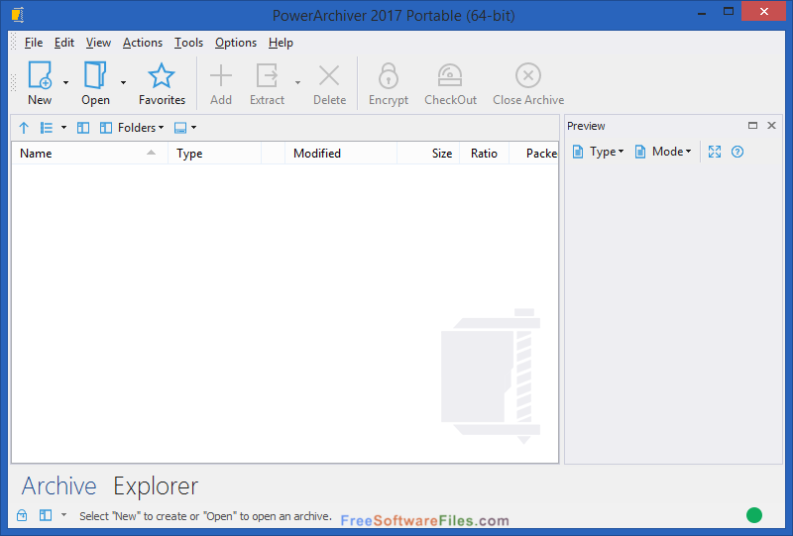
Task: Click the Delete toolbar icon
Action: (329, 76)
